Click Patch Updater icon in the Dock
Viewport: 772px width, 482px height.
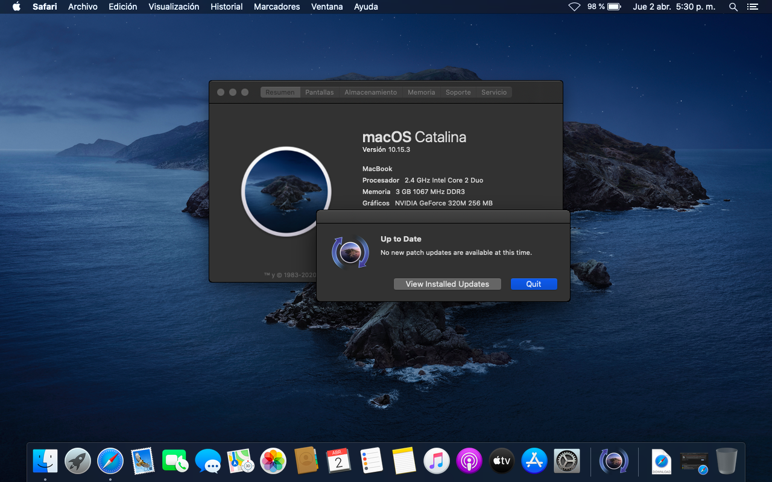[614, 462]
